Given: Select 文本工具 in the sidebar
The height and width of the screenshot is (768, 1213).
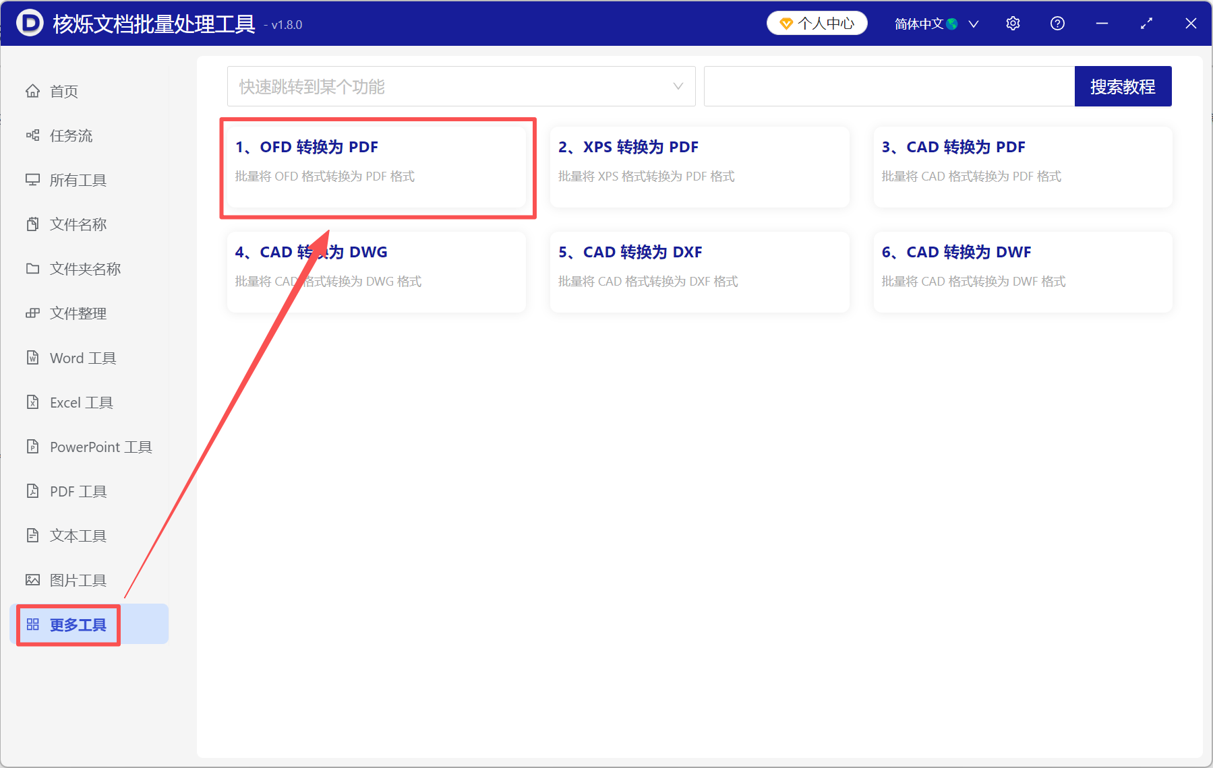Looking at the screenshot, I should click(x=89, y=536).
